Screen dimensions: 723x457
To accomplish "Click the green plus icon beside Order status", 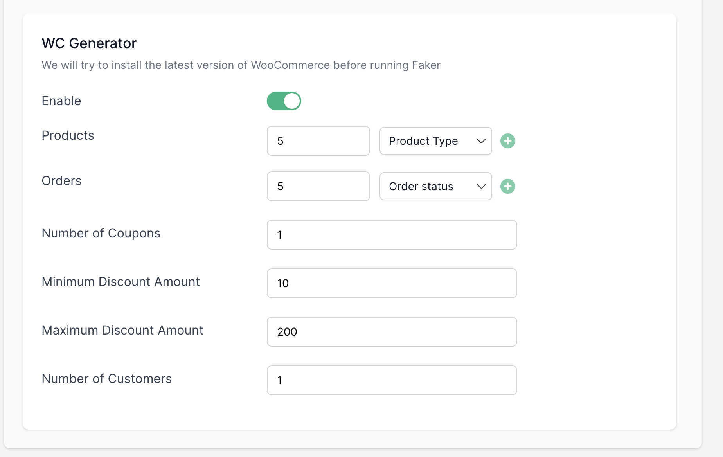I will (x=508, y=186).
